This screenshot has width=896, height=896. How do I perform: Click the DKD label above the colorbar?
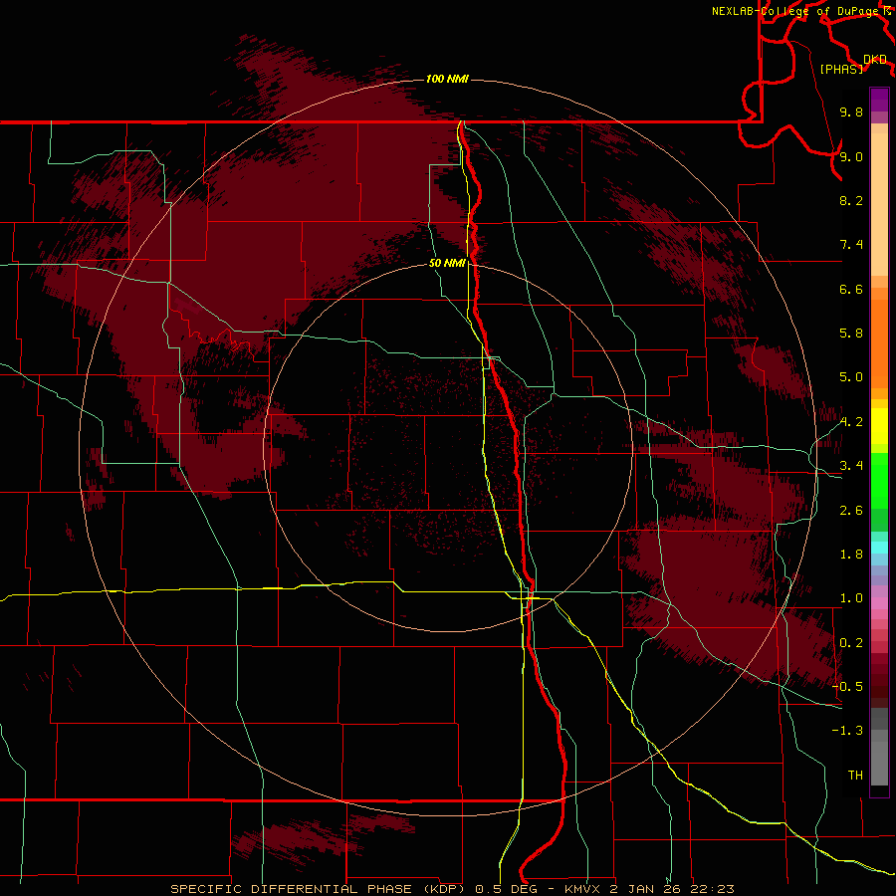(x=875, y=60)
